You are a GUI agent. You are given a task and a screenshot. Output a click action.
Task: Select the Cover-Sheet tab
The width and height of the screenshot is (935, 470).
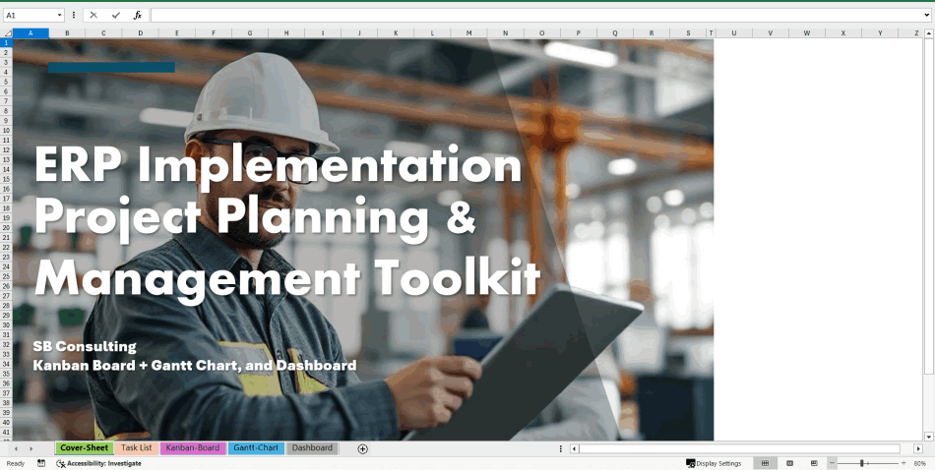tap(84, 448)
